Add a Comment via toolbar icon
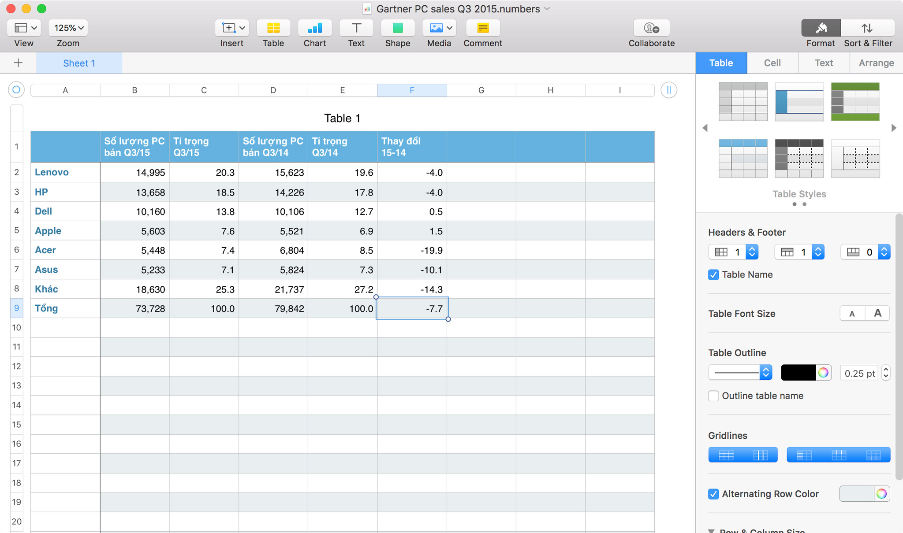 (483, 28)
